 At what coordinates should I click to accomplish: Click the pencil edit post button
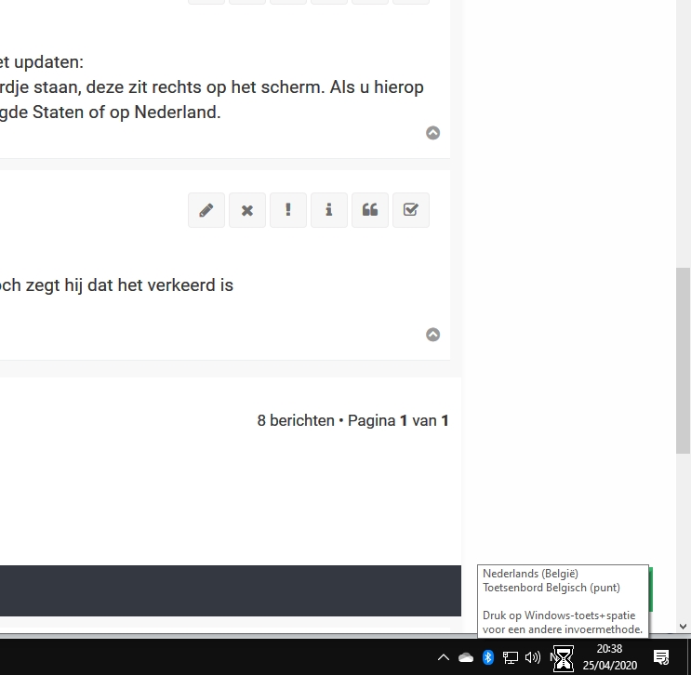click(x=206, y=210)
